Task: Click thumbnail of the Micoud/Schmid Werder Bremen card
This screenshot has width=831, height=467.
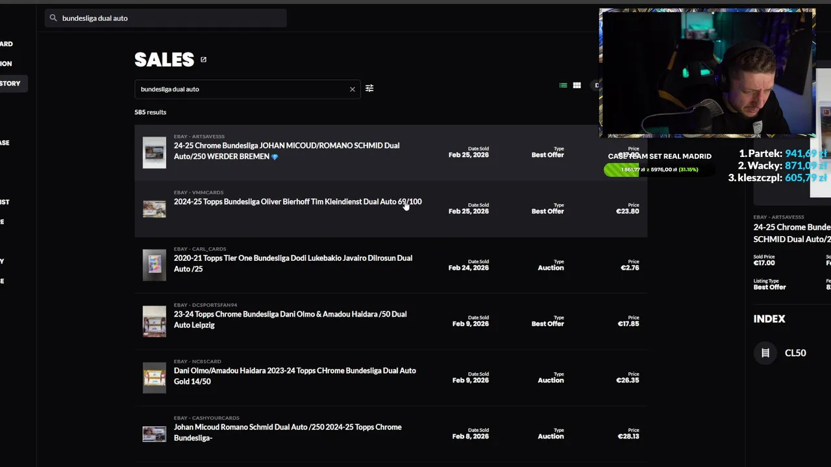Action: point(155,152)
